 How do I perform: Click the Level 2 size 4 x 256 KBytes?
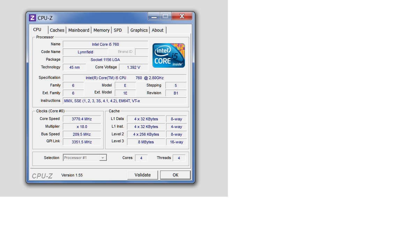(x=146, y=134)
